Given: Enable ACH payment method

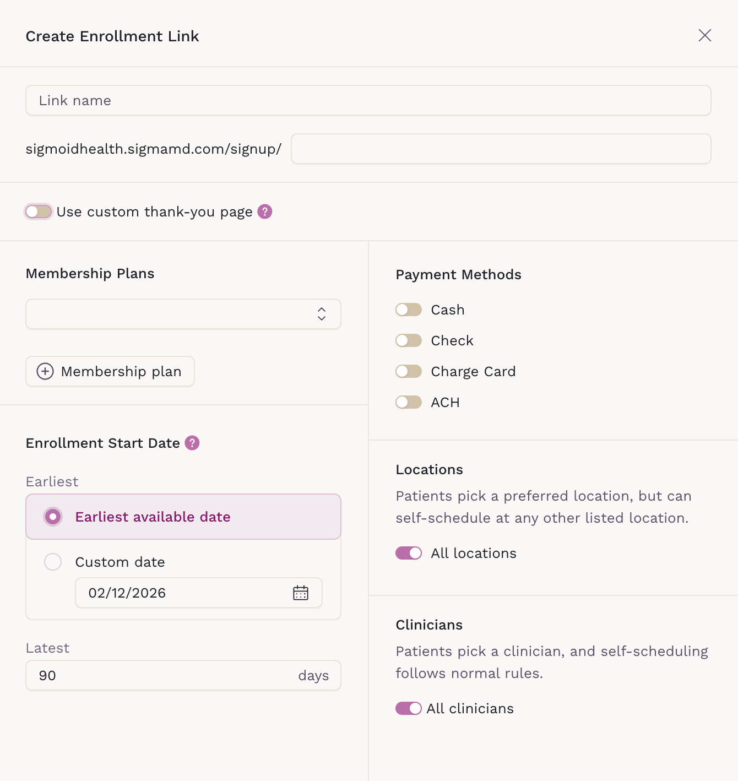Looking at the screenshot, I should click(409, 402).
